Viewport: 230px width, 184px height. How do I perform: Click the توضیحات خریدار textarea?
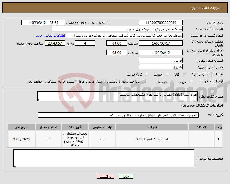(104, 158)
